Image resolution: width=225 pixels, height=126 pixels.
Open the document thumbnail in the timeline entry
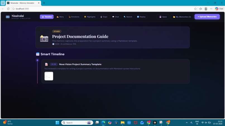(49, 76)
